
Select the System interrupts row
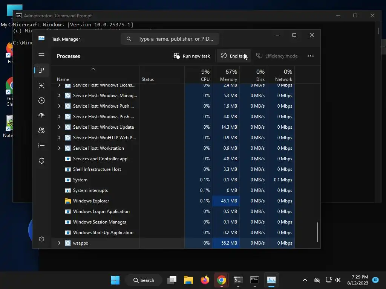173,190
